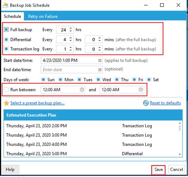Viewport: 188px width, 177px height.
Task: Decrease Differential minutes with down arrow
Action: click(100, 41)
